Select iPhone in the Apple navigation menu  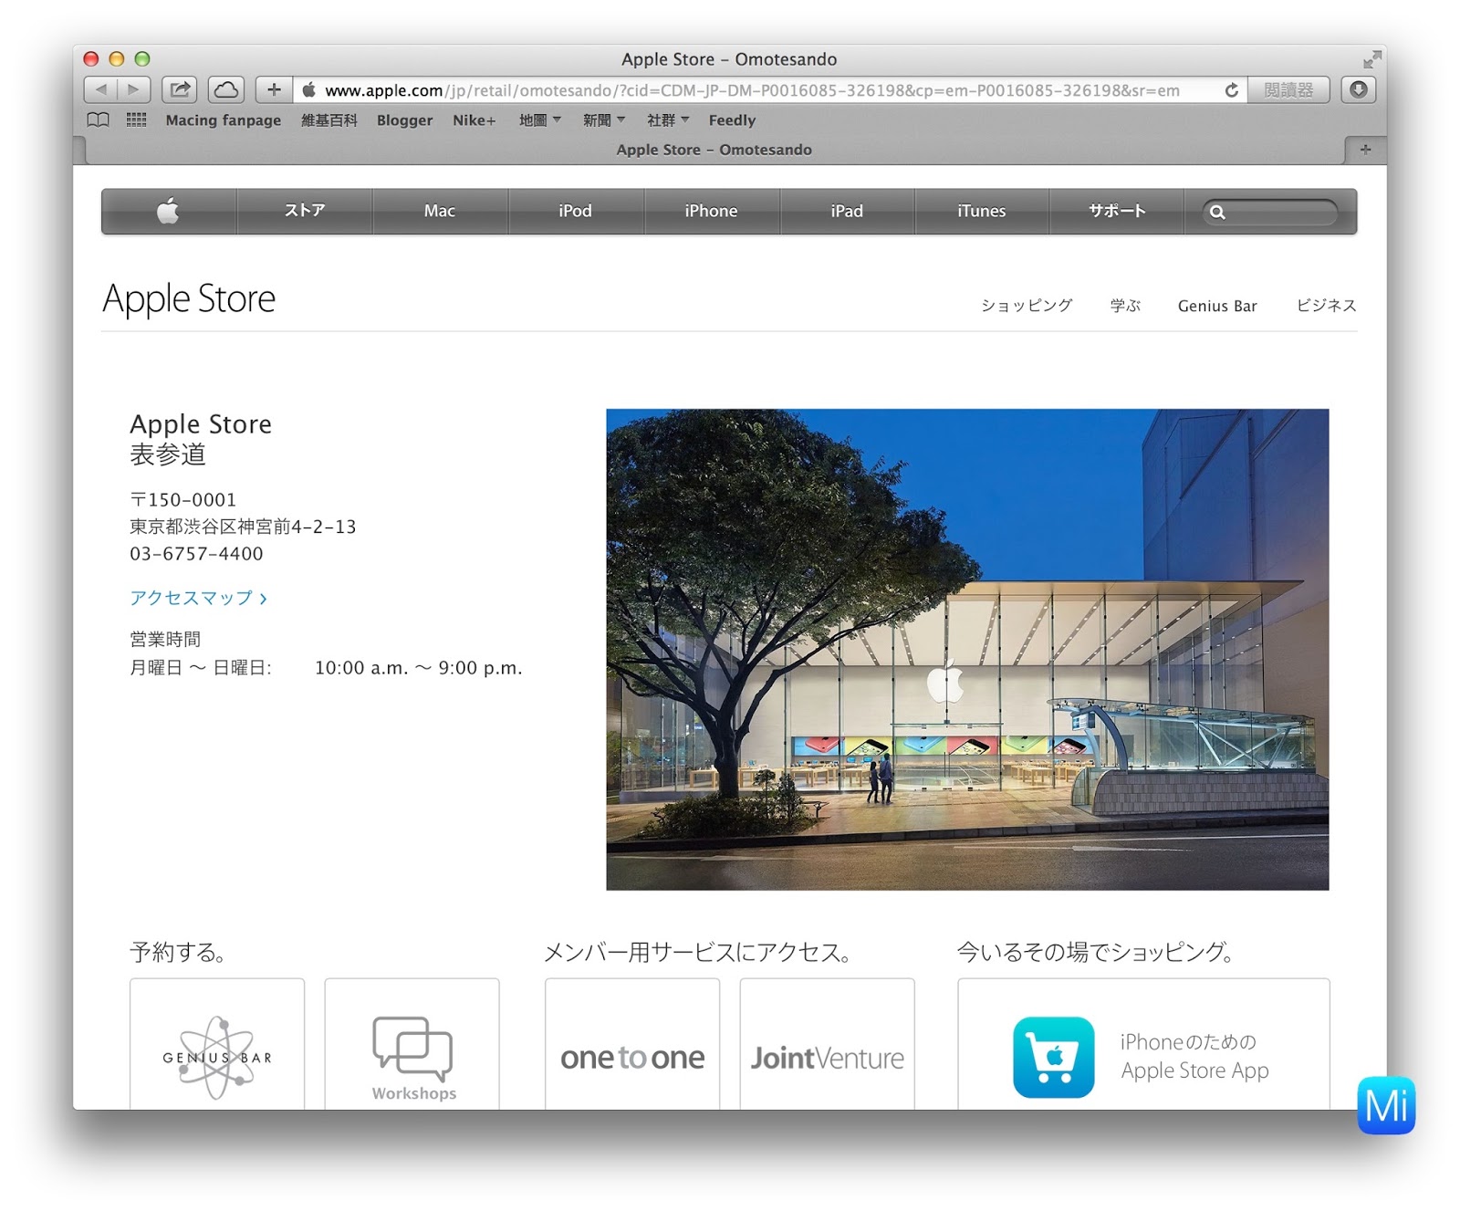click(x=711, y=211)
